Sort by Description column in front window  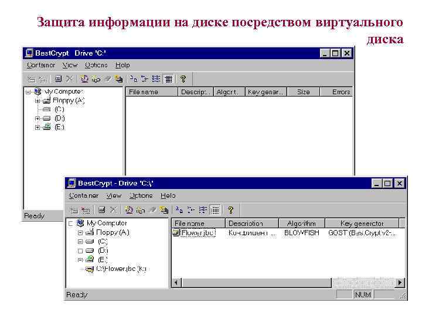click(x=252, y=224)
